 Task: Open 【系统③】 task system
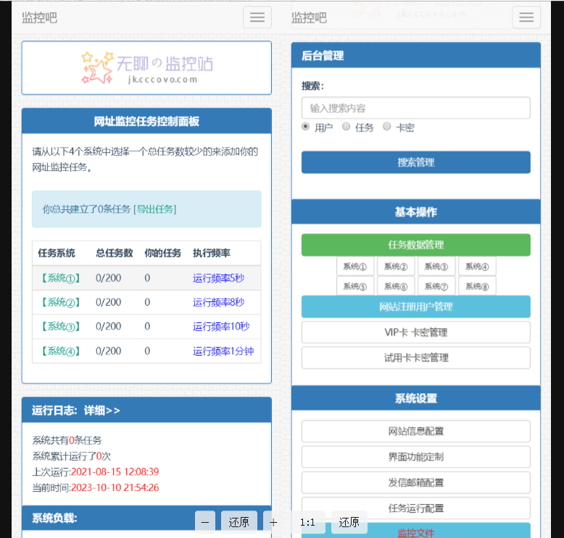(60, 327)
